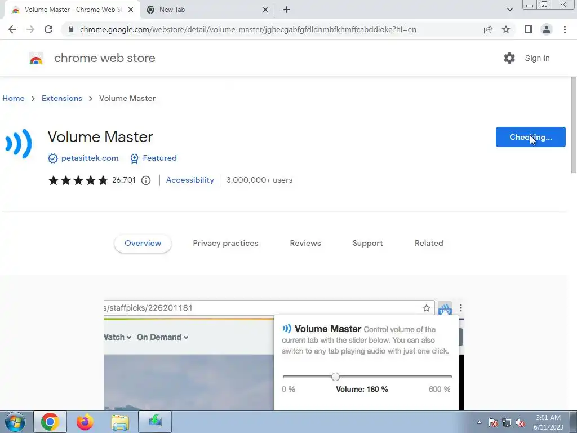Click the green arrow app in the taskbar
The image size is (577, 433).
tap(155, 422)
